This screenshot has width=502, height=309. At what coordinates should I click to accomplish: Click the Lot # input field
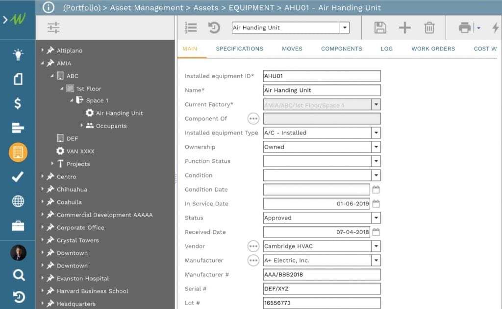point(322,303)
